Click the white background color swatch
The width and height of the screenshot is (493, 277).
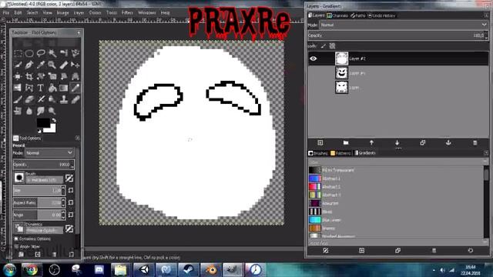pos(53,128)
